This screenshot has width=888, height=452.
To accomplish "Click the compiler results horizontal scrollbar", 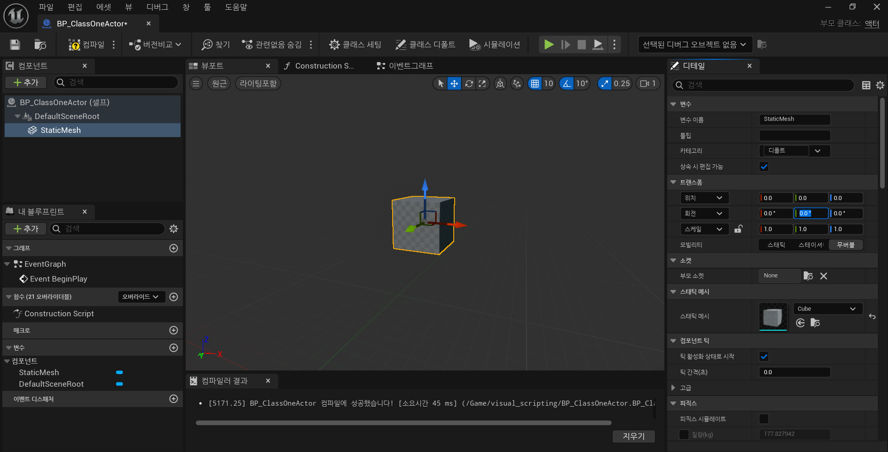I will pyautogui.click(x=403, y=423).
